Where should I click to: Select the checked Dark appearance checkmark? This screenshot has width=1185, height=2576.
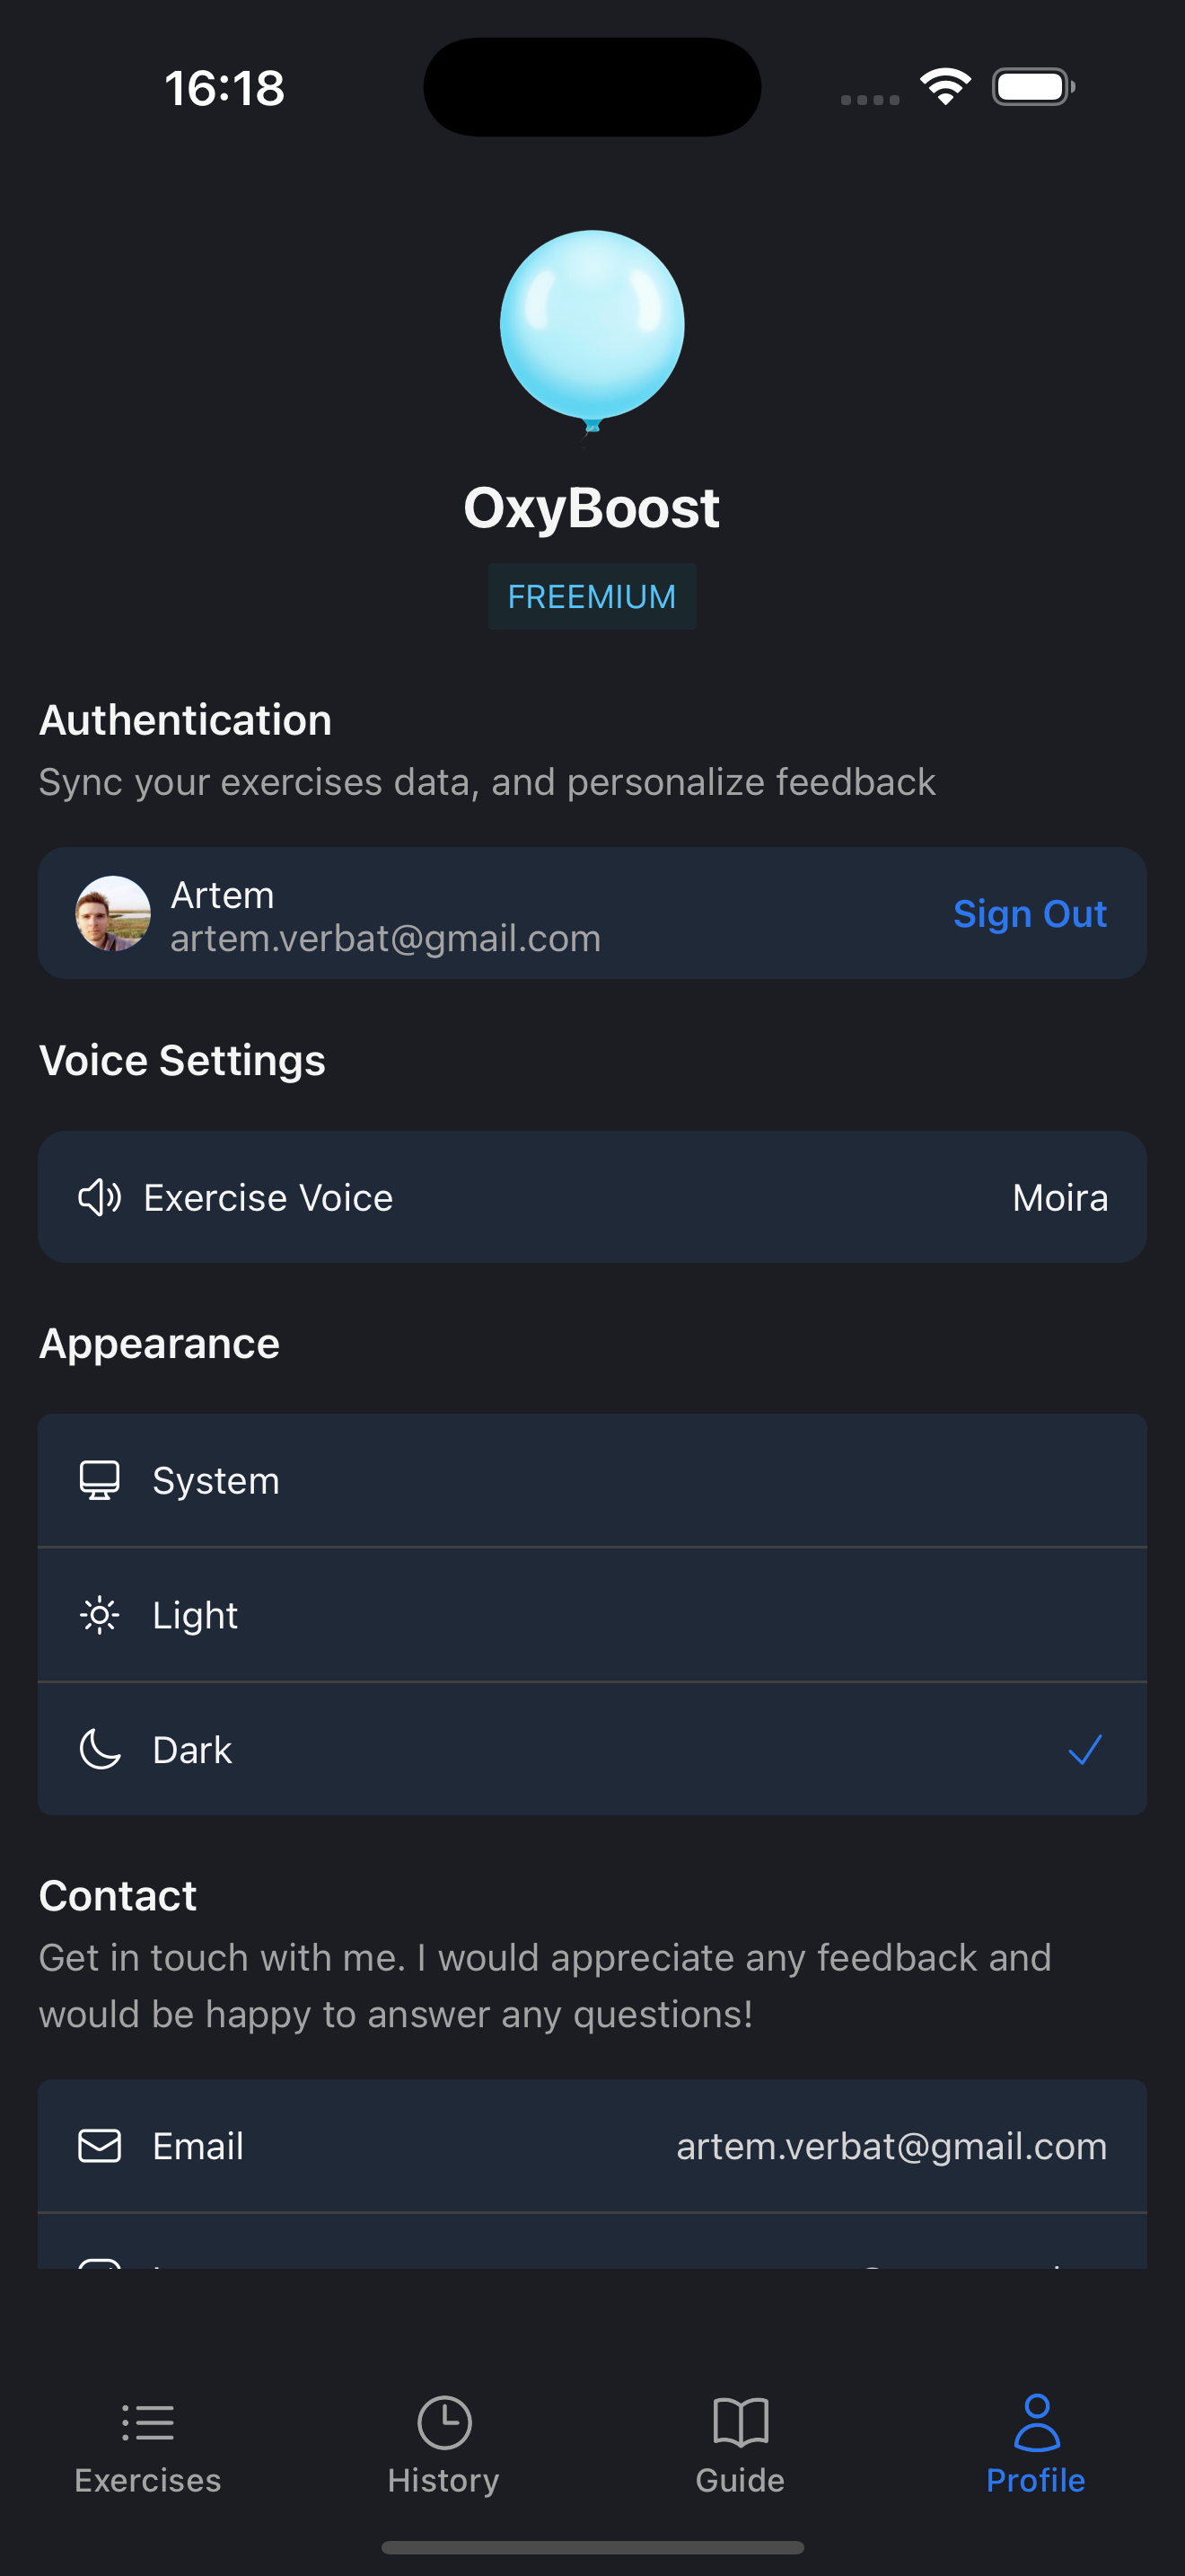tap(1084, 1750)
